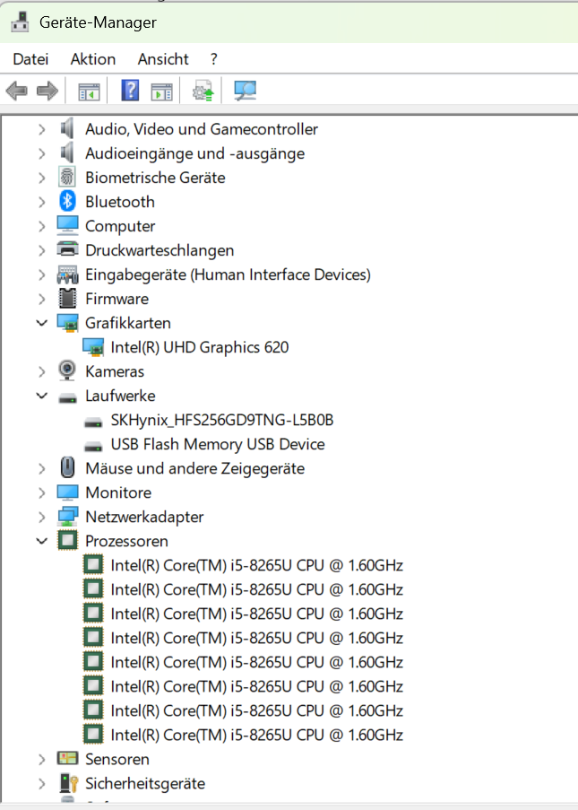Screen dimensions: 578x810
Task: Select the last Intel Core i5-8265U entry
Action: pyautogui.click(x=256, y=735)
